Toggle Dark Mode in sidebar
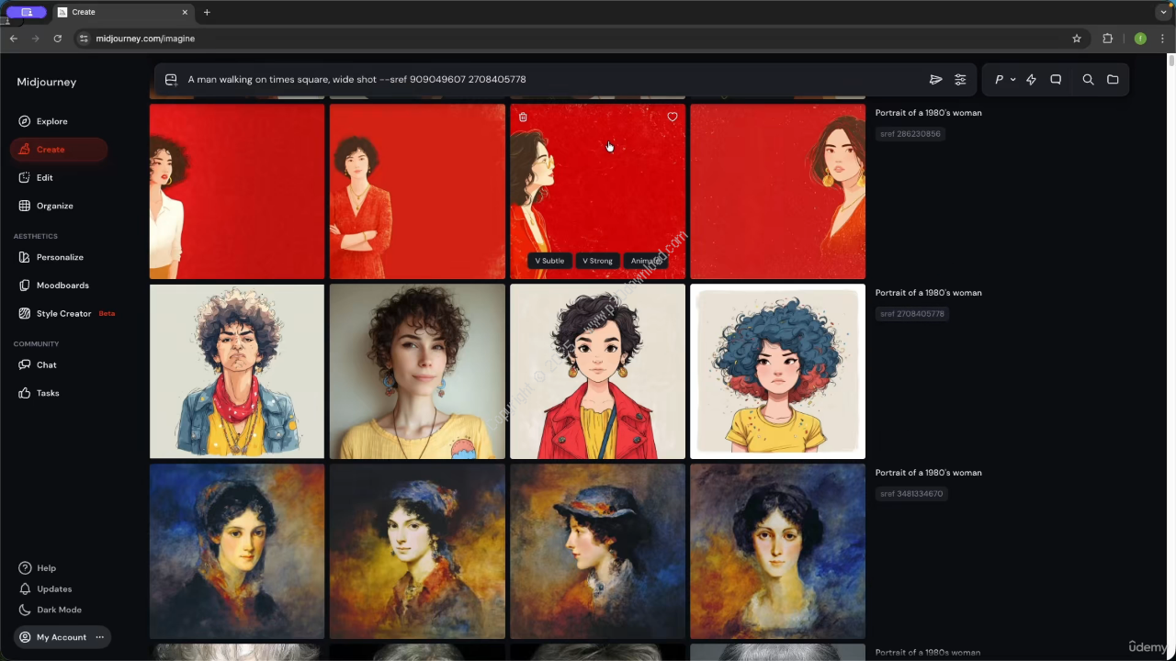Screen dimensions: 1176x661 59,610
